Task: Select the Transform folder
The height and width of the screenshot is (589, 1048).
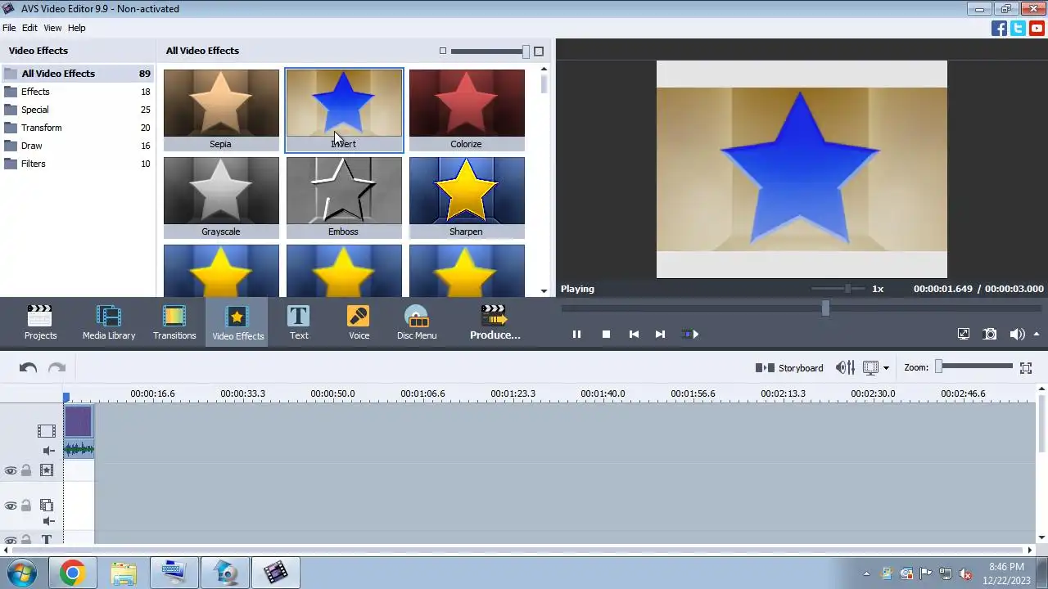Action: 78,128
